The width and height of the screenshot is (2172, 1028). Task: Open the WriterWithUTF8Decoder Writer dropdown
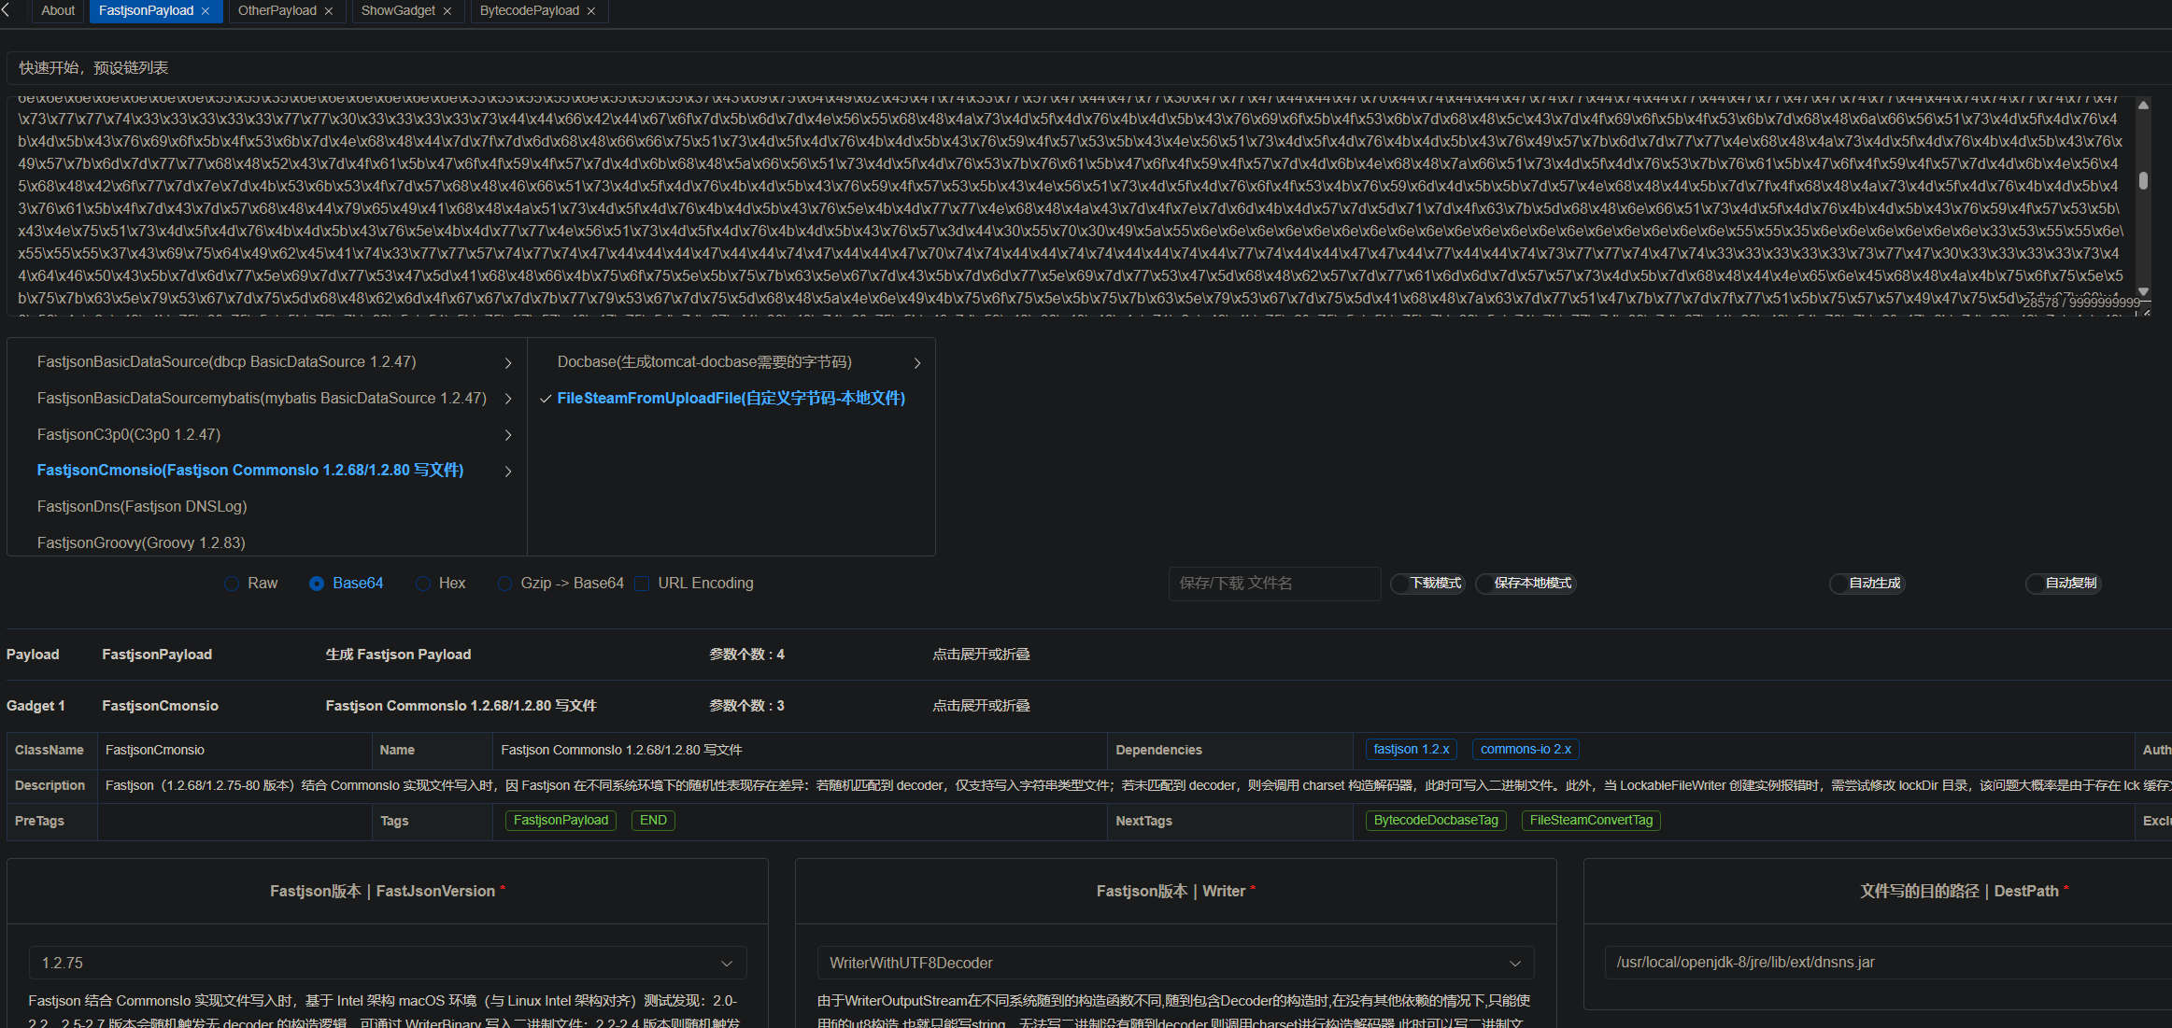1174,963
